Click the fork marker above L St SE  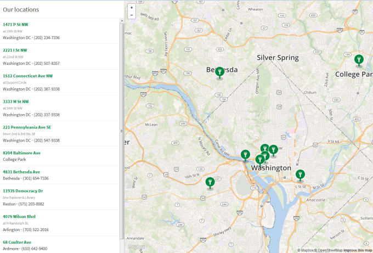[x=300, y=176]
